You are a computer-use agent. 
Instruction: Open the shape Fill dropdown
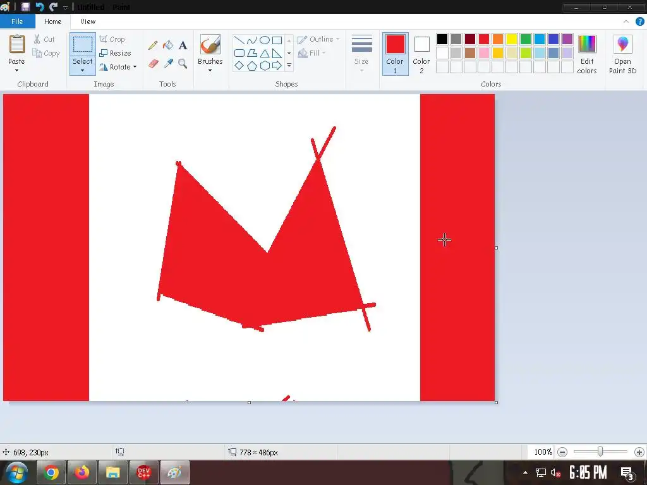[312, 53]
